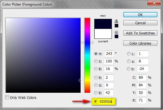
Task: Click the H hue value field 243
Action: [109, 54]
